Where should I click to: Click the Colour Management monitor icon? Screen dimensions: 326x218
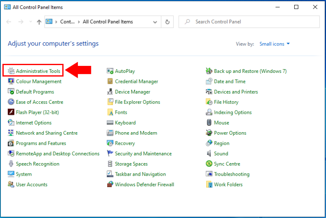click(x=11, y=81)
